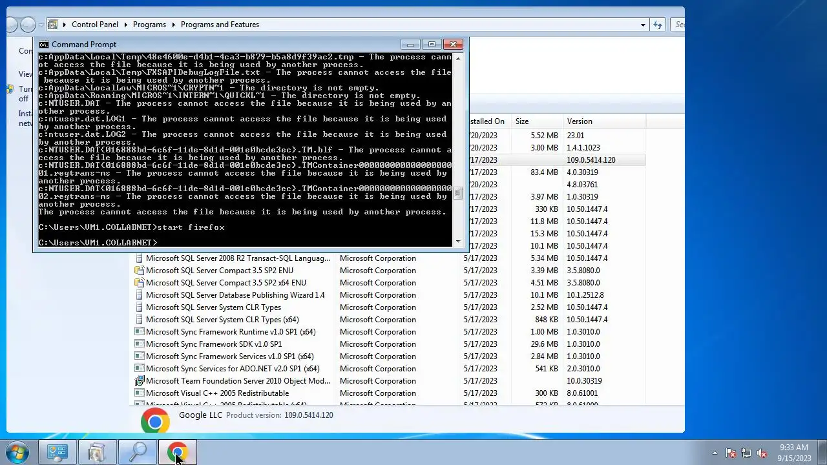Click Programs in the address breadcrumb
Screen dimensions: 827x465
[149, 25]
